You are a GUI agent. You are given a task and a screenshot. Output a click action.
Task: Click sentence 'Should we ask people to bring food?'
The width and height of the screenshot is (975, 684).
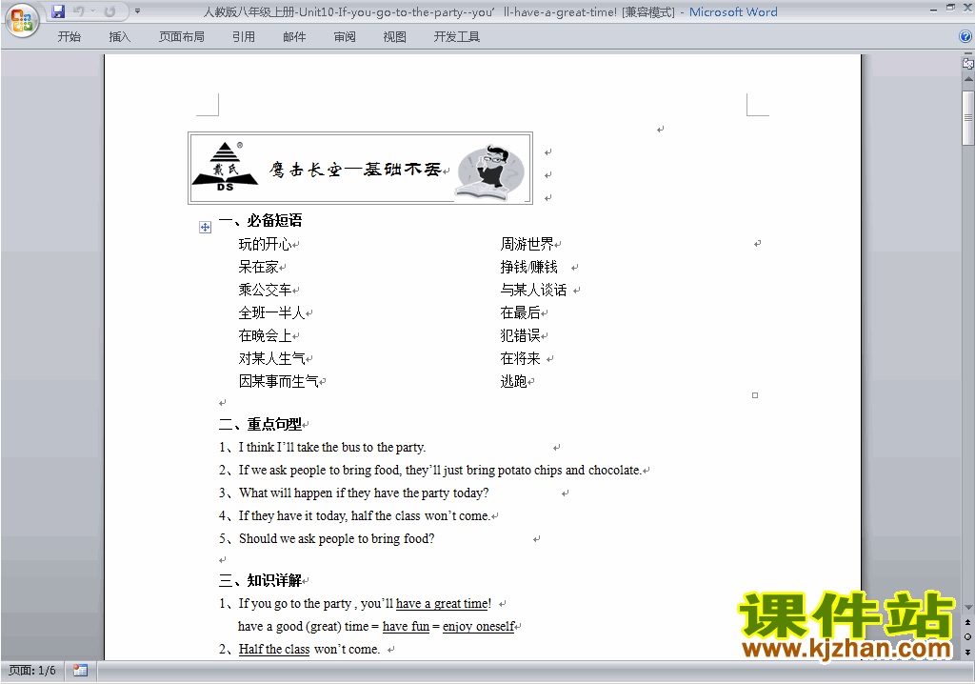336,538
